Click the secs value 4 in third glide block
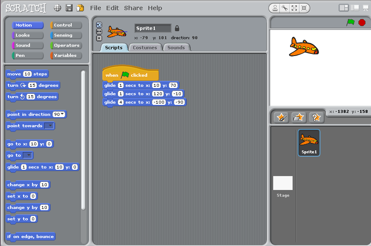 (x=121, y=102)
